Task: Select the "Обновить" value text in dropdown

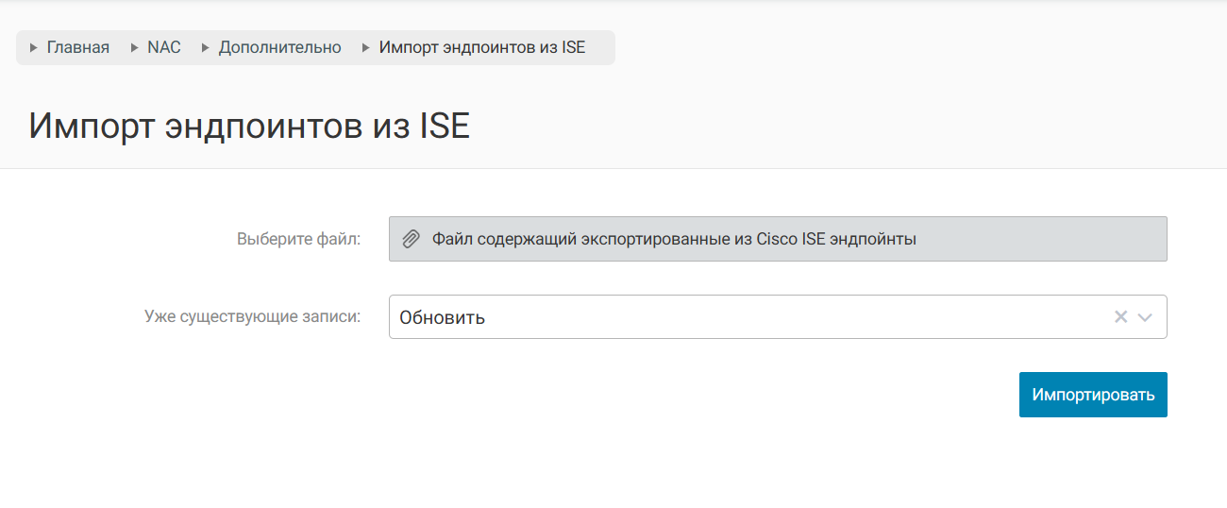Action: 442,317
